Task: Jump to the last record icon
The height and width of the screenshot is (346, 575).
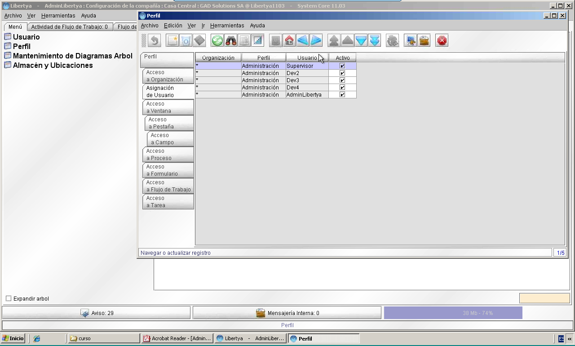Action: coord(375,41)
